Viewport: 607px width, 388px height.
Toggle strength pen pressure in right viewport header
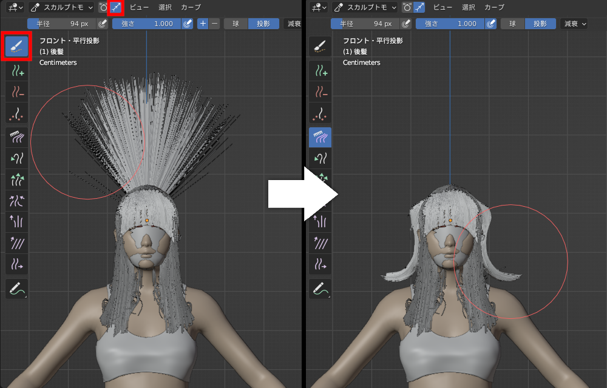pos(490,24)
